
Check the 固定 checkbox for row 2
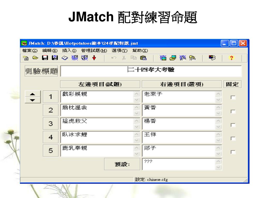pyautogui.click(x=233, y=111)
